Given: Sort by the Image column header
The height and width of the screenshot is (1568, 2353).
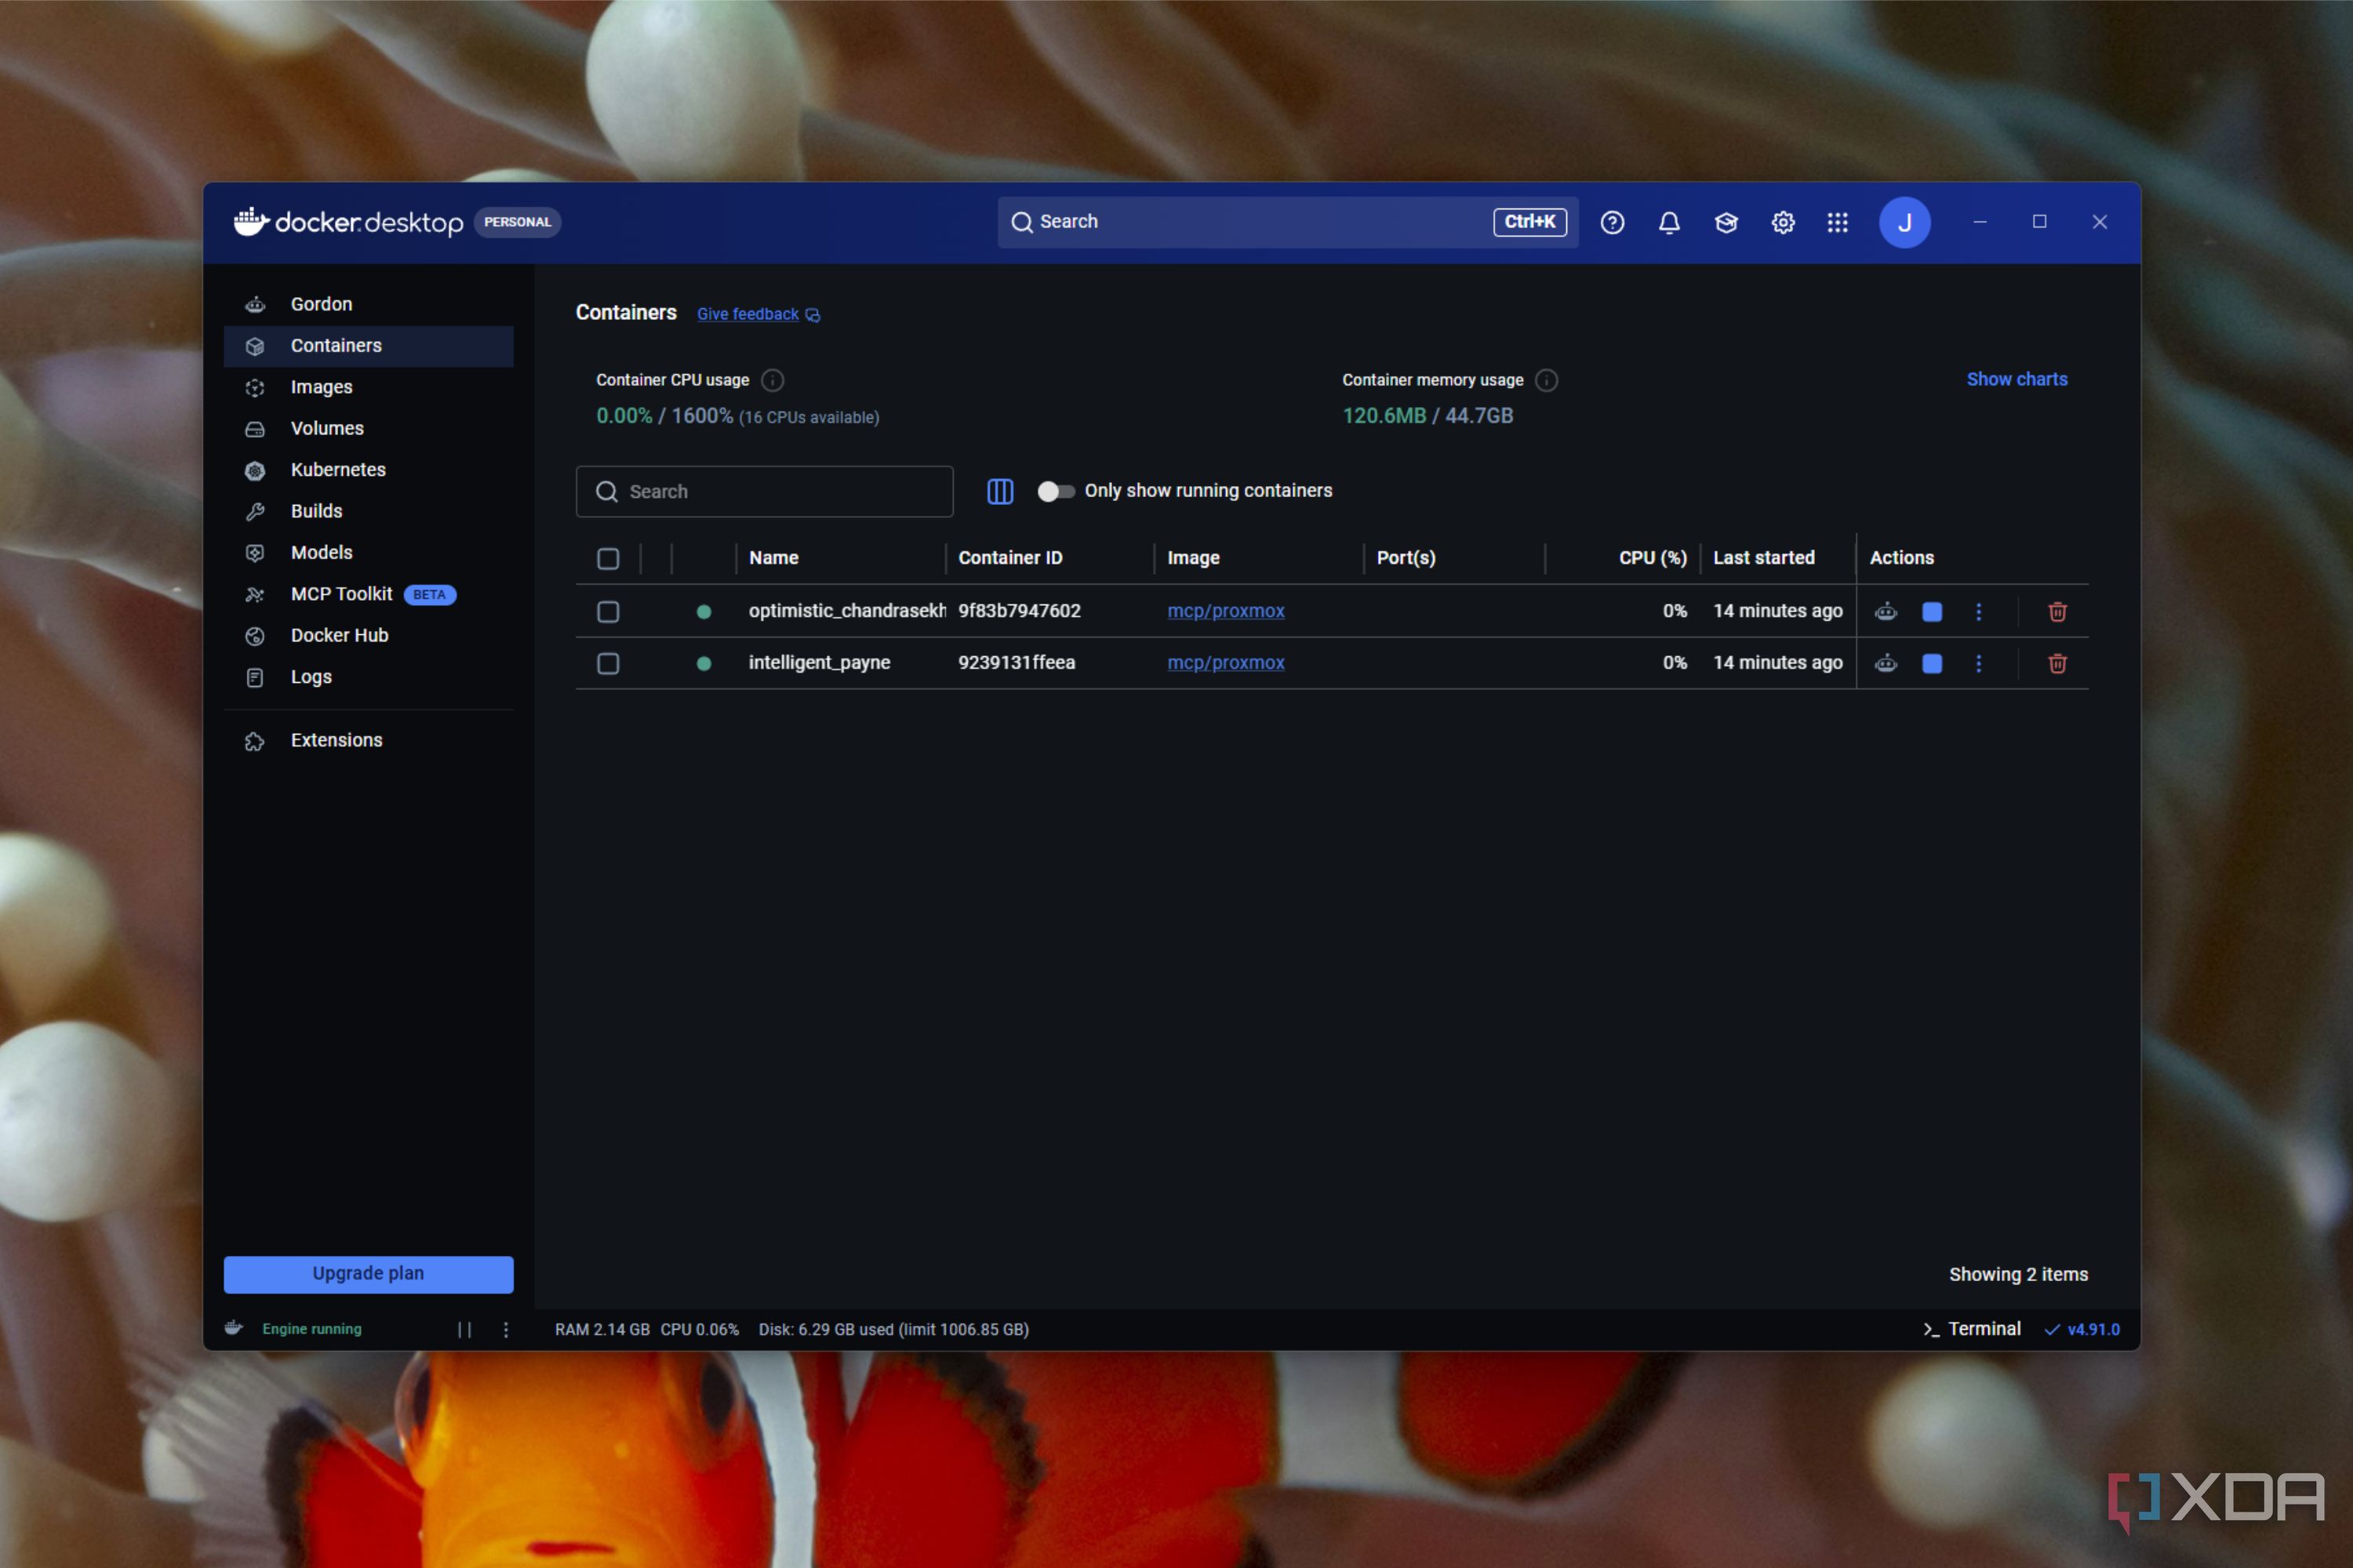Looking at the screenshot, I should pos(1192,558).
